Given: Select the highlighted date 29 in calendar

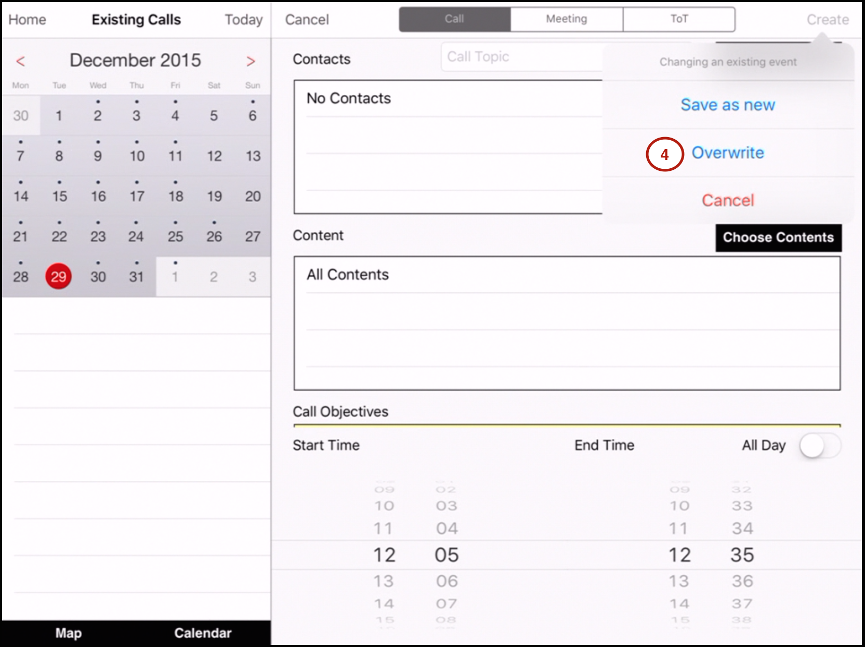Looking at the screenshot, I should tap(58, 276).
